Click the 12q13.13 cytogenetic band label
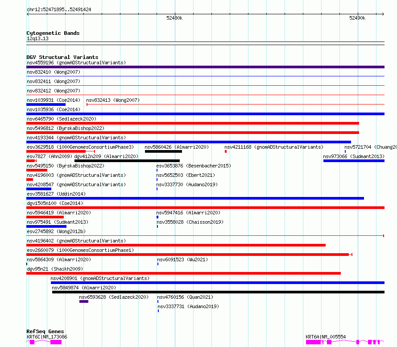This screenshot has width=397, height=347. click(37, 38)
